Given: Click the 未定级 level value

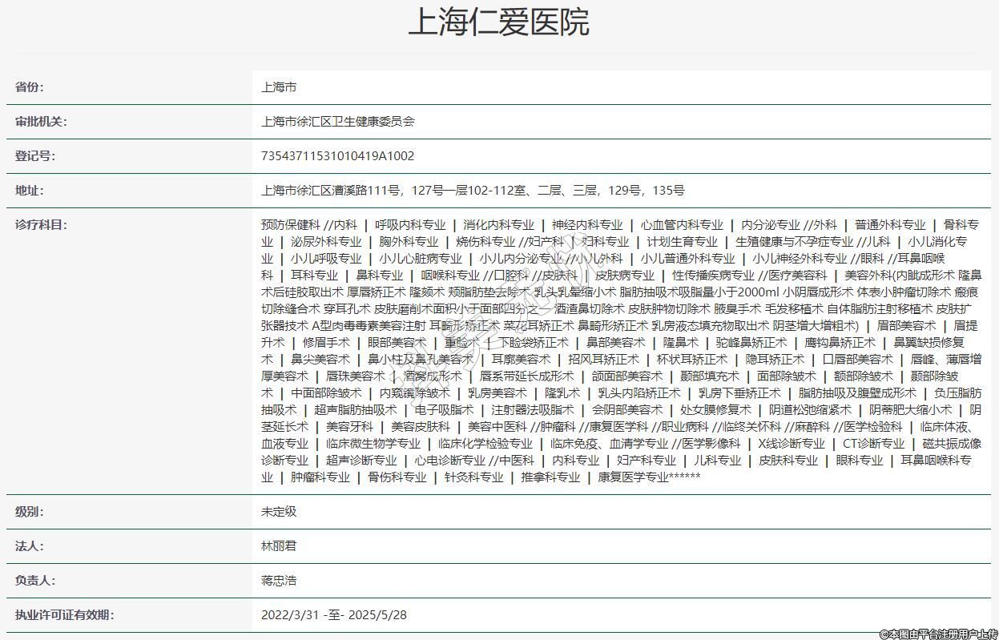Looking at the screenshot, I should click(x=279, y=512).
